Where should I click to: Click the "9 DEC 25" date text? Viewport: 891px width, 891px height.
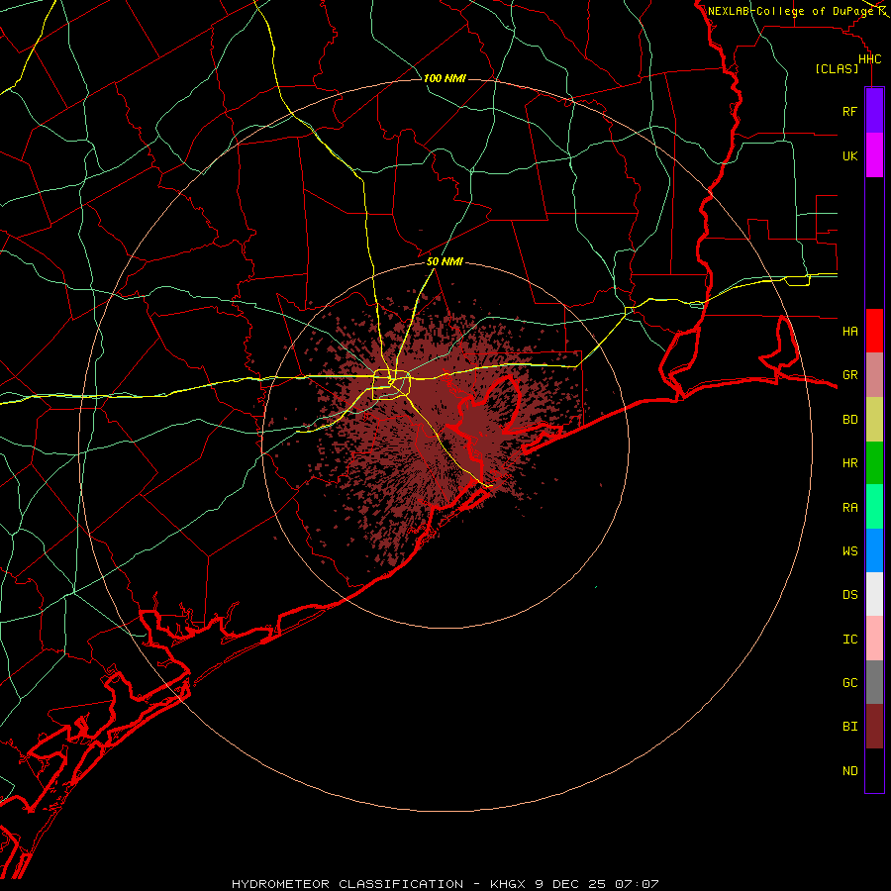click(570, 884)
